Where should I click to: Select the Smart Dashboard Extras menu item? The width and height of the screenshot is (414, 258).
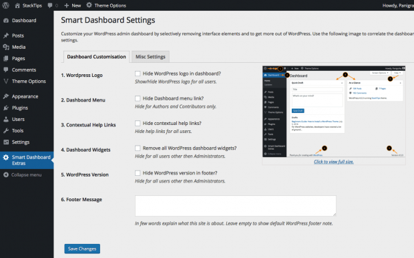(x=27, y=160)
